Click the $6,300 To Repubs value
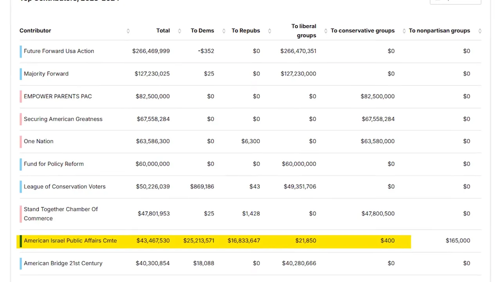The image size is (501, 282). [x=250, y=141]
